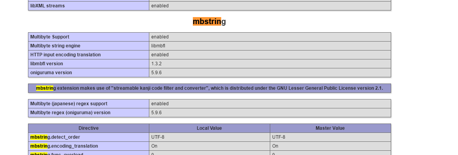Click the UTF-8 local value of detect_order

tap(158, 137)
